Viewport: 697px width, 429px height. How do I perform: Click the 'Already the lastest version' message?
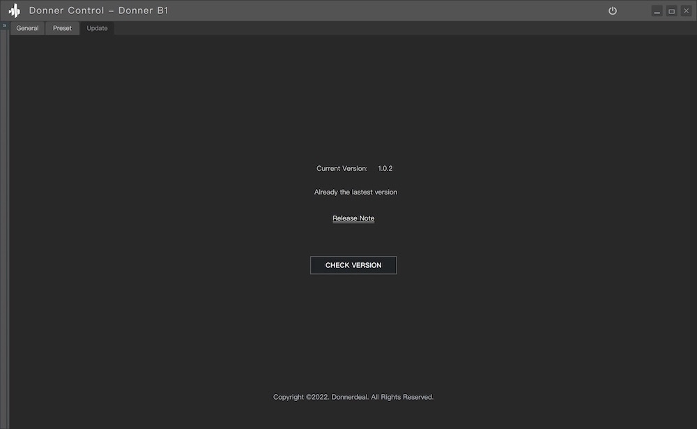355,192
